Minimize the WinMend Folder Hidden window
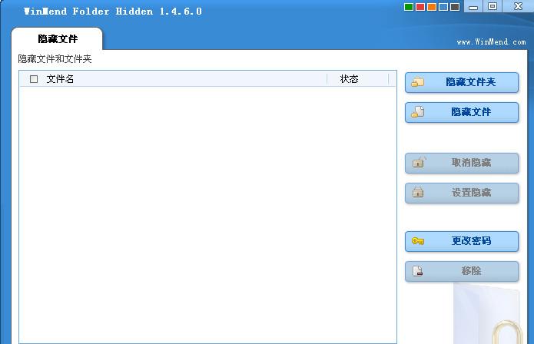Screen dimensions: 534x344 tap(473, 6)
